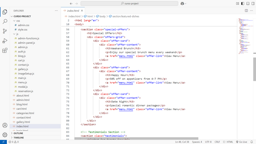Toggle the bottom panel
This screenshot has height=144, width=256.
tap(248, 4)
